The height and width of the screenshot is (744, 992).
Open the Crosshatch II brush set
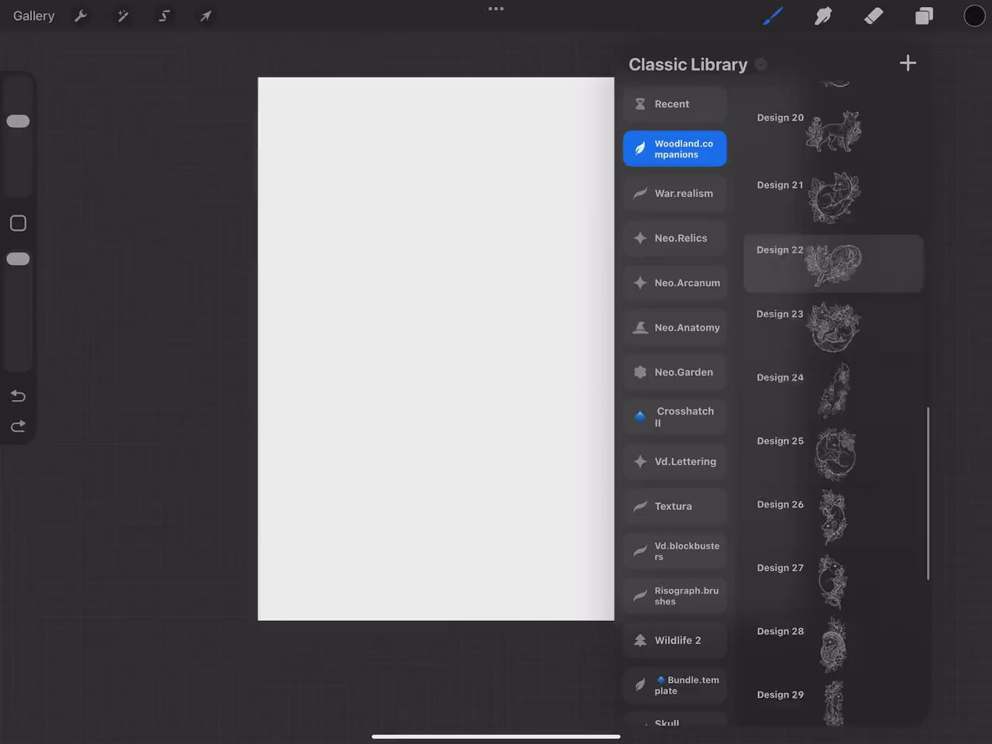(675, 417)
